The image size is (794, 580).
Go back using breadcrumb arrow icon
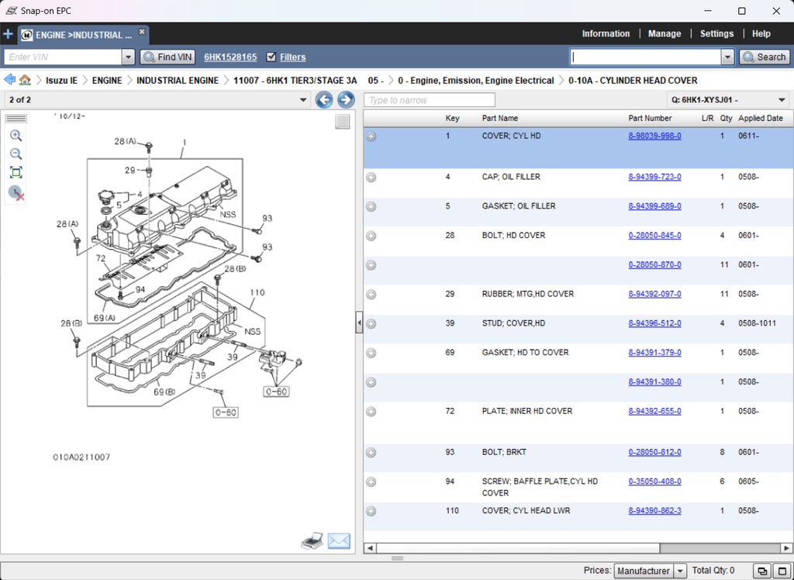(x=9, y=80)
